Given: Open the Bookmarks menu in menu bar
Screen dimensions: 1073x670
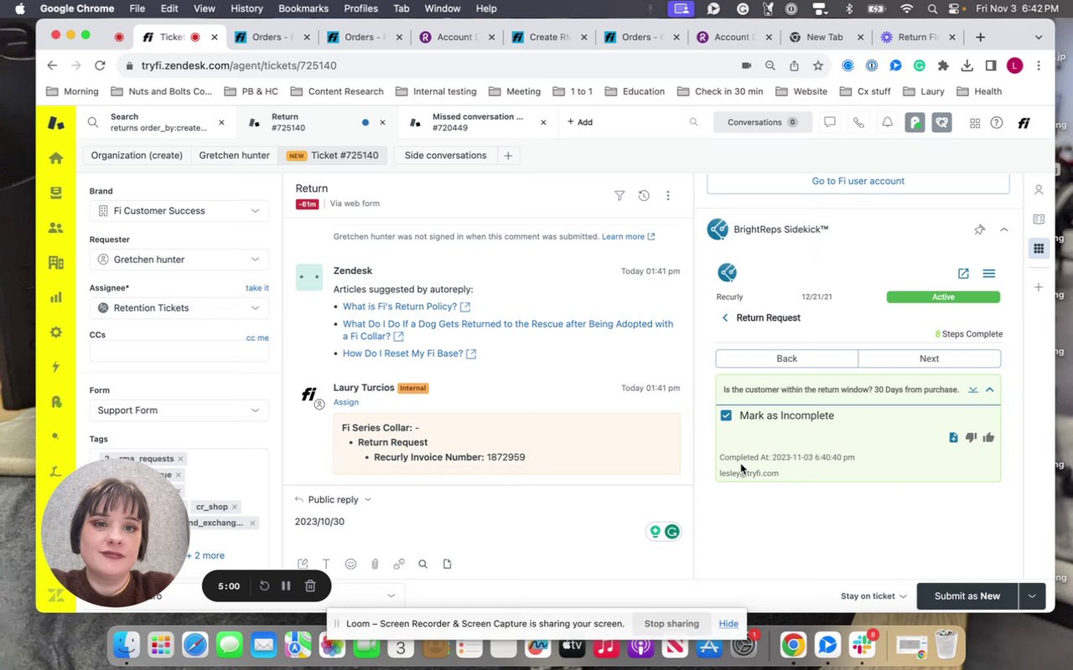Looking at the screenshot, I should tap(303, 8).
